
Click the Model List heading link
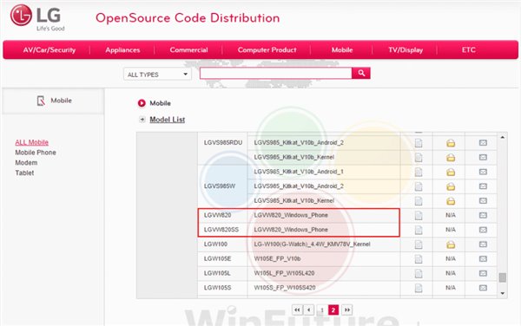click(167, 120)
